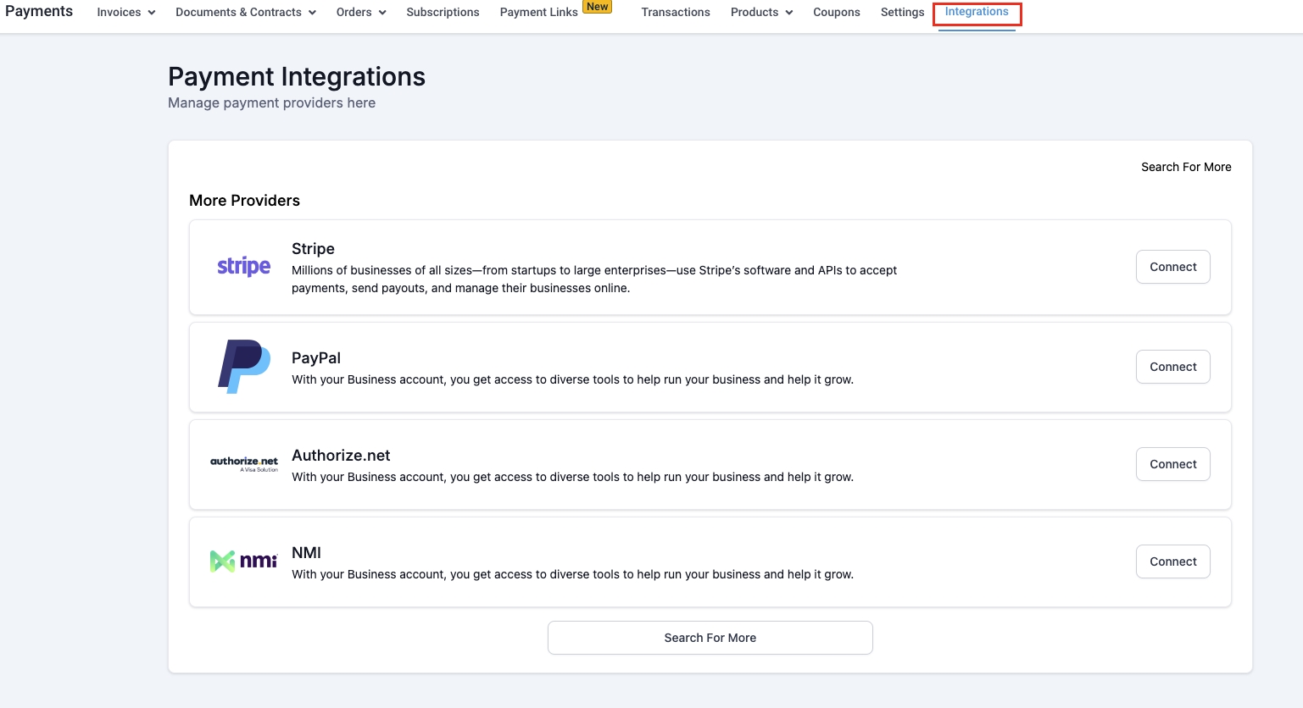Click the top-right Search For More link
The image size is (1303, 708).
1185,167
